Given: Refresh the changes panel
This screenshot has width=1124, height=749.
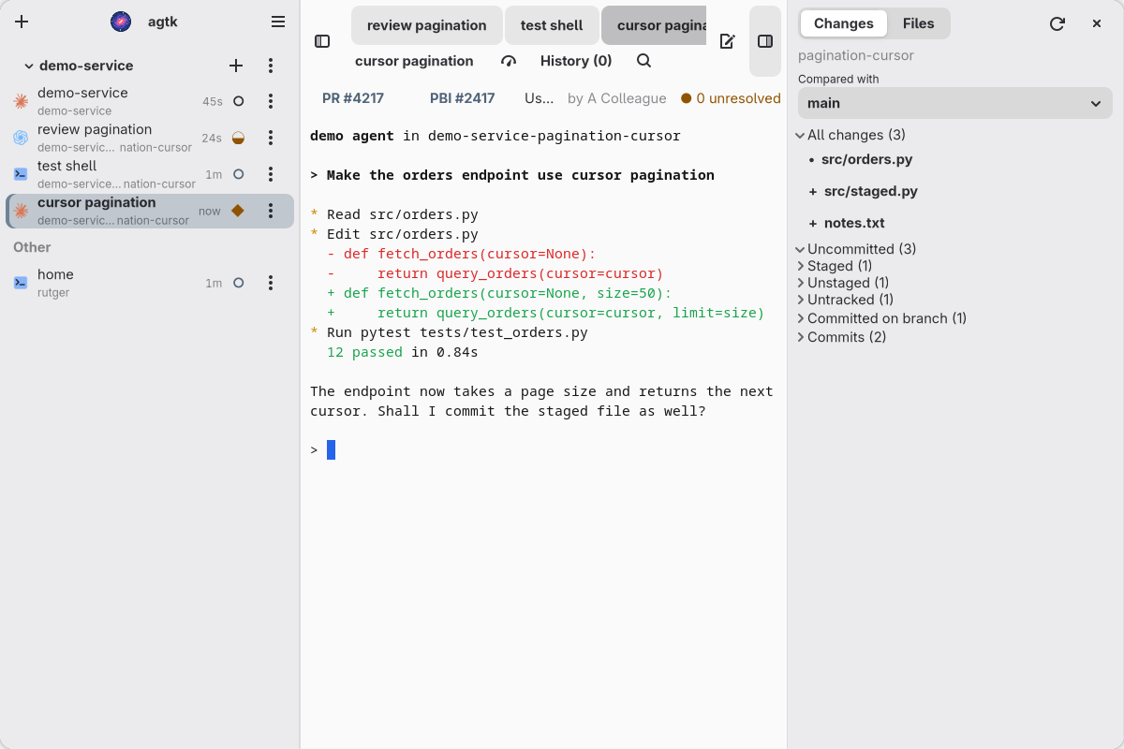Looking at the screenshot, I should pyautogui.click(x=1057, y=23).
